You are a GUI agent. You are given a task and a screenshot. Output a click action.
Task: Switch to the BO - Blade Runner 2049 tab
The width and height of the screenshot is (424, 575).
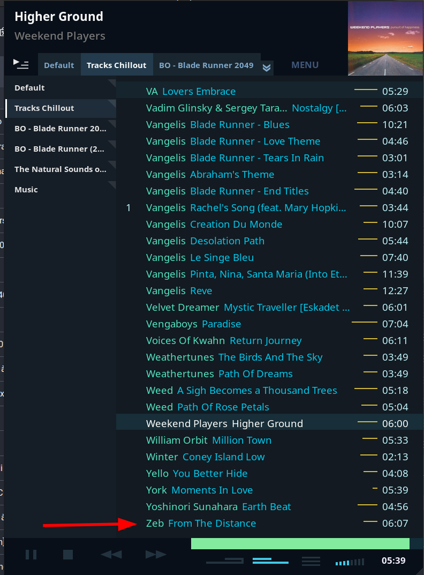[206, 65]
